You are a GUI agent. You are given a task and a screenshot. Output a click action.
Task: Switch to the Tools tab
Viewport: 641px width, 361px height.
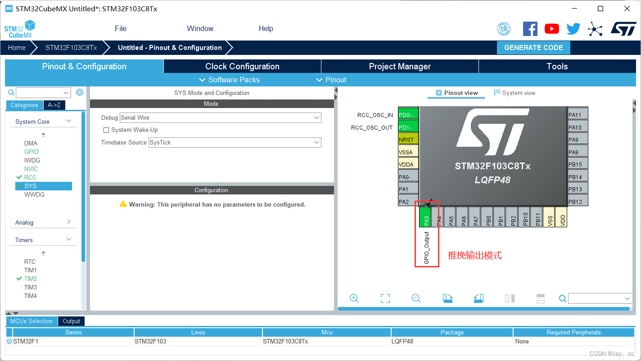click(x=557, y=66)
